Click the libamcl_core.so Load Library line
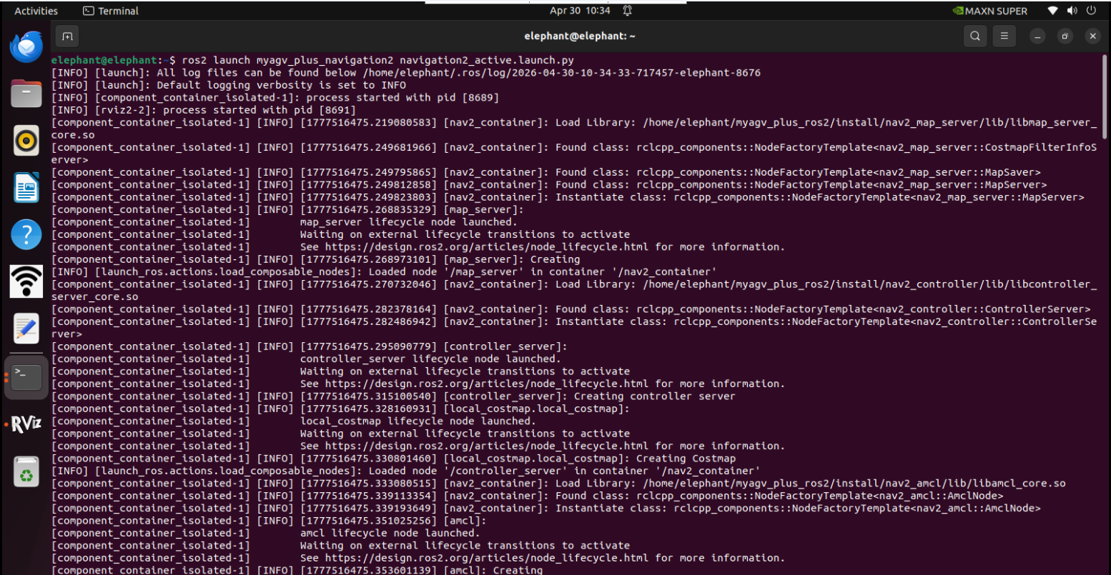Image resolution: width=1111 pixels, height=575 pixels. [x=558, y=484]
